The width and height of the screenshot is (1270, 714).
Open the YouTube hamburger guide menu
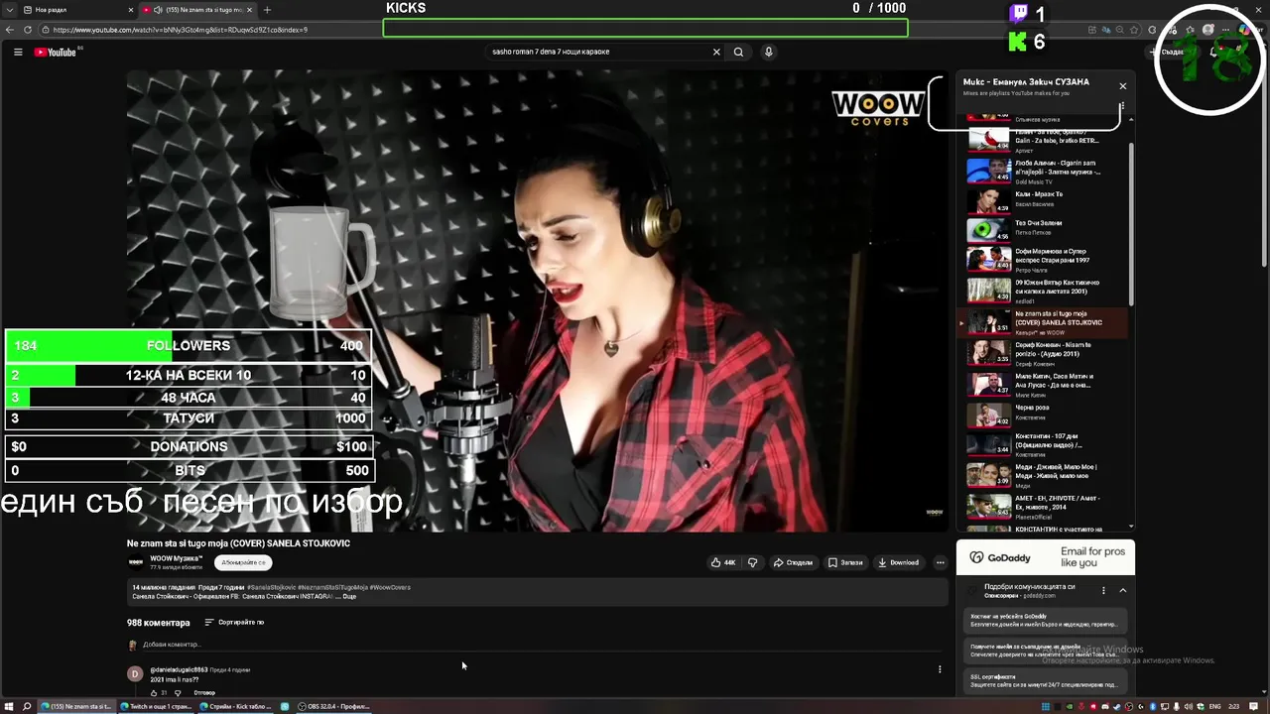pos(18,53)
